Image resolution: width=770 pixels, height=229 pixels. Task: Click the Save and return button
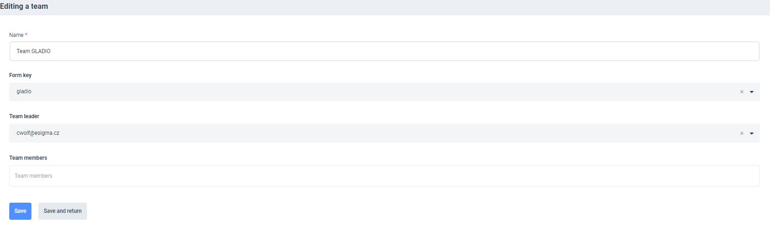coord(62,211)
